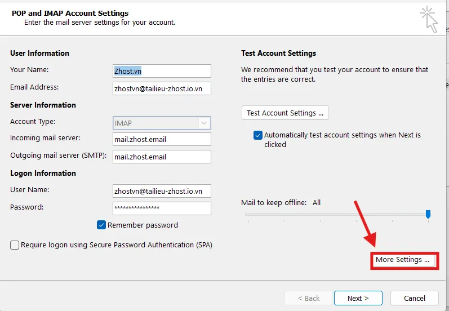The image size is (449, 311).
Task: Click the wizard cursor icon in the header
Action: tap(429, 18)
